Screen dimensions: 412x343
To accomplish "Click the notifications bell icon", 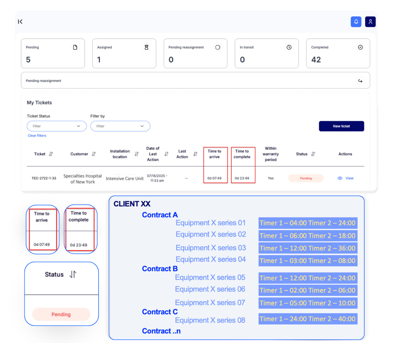I will coord(356,22).
